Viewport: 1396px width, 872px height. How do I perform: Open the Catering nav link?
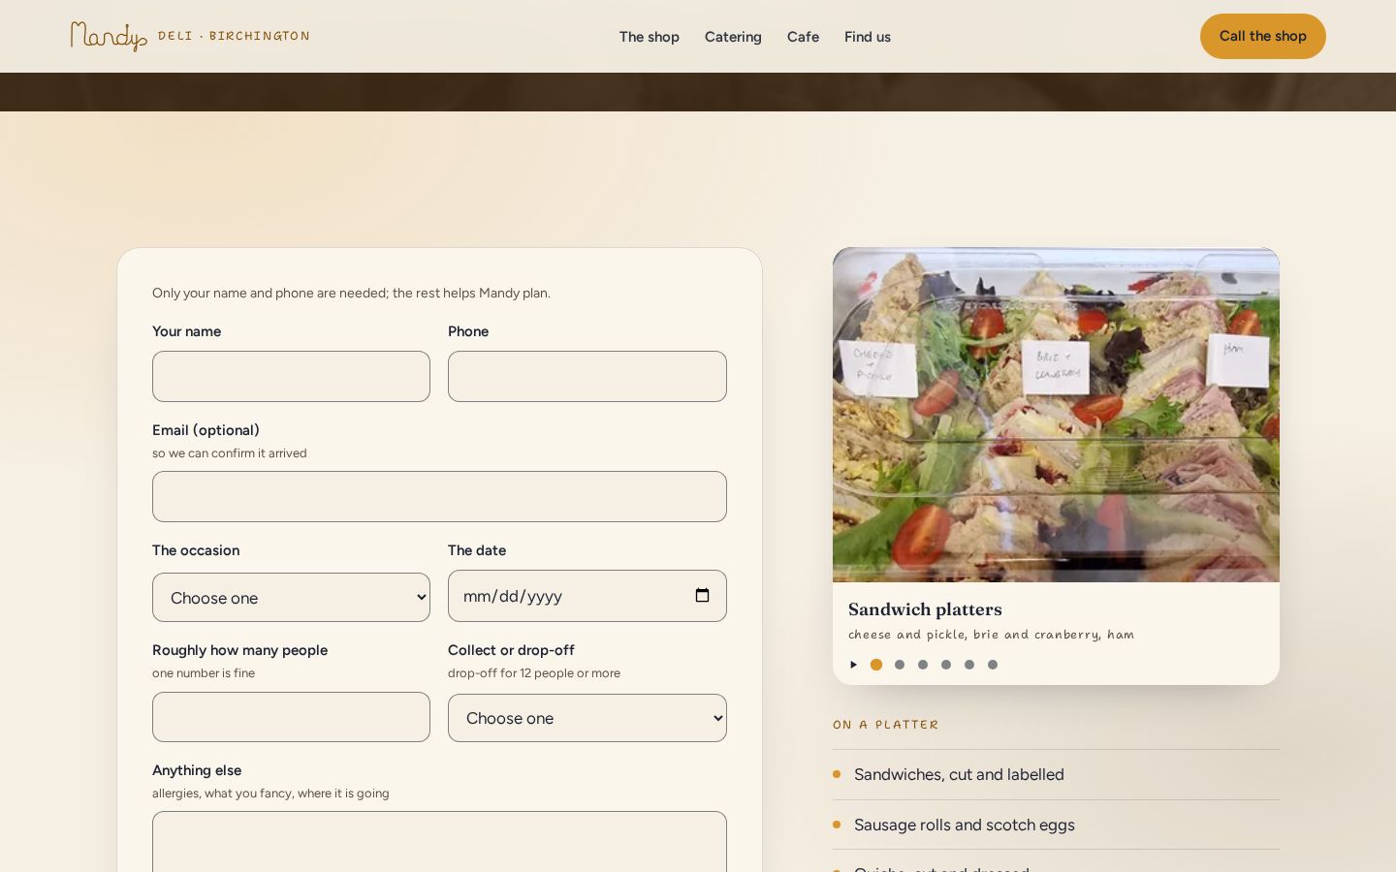coord(733,37)
